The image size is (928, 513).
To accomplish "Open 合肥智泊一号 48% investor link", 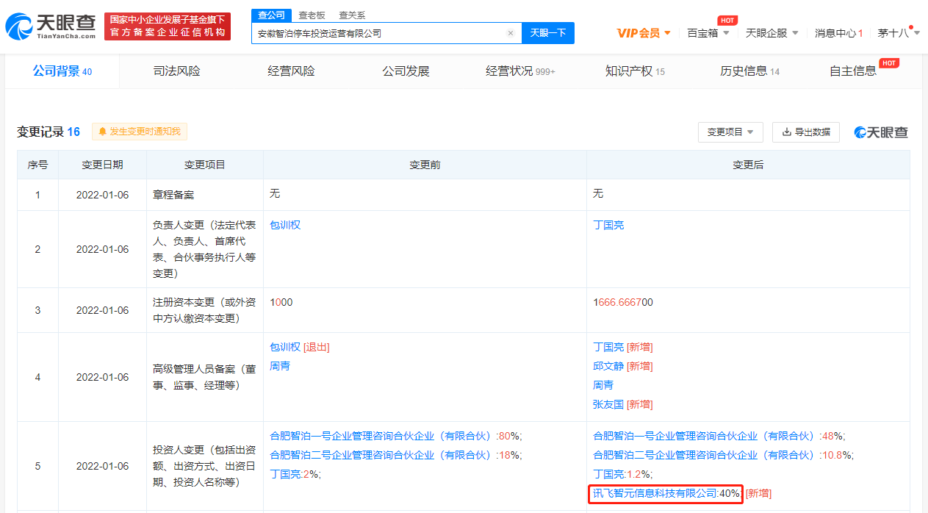I will 705,436.
